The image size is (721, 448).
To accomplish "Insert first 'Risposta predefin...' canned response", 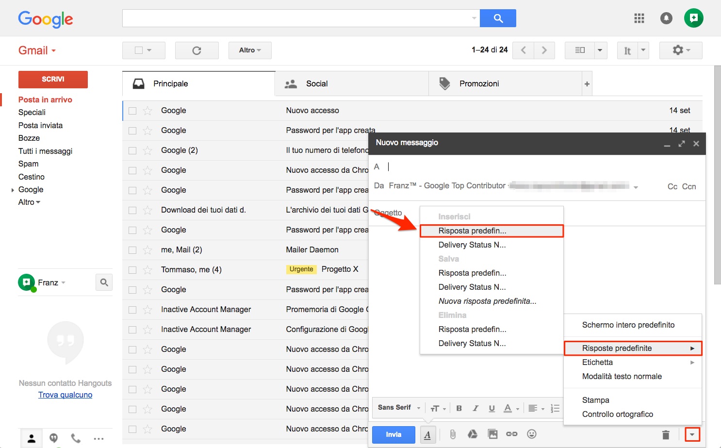I will pos(492,231).
